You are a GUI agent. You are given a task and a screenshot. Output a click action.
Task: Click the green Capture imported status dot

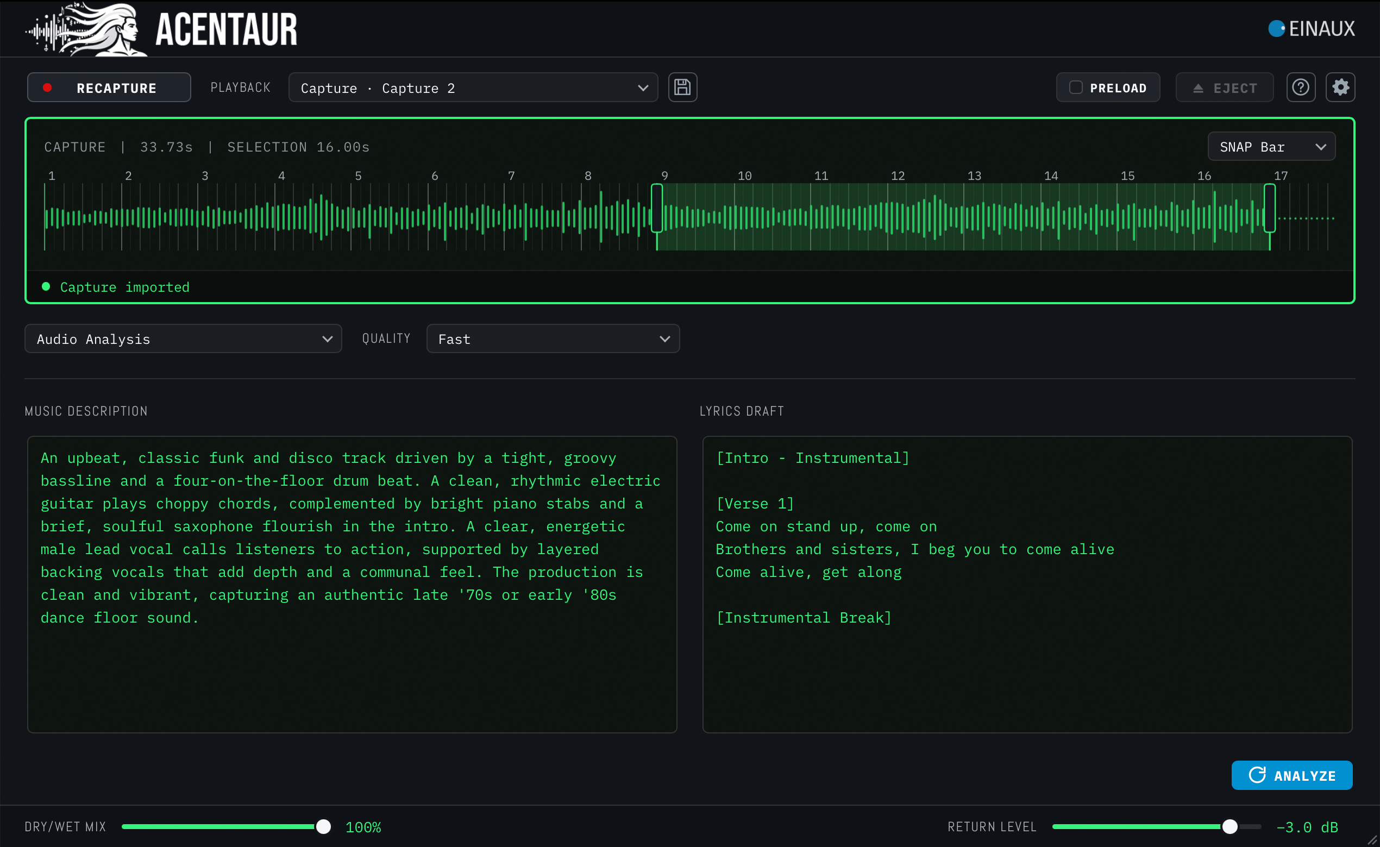tap(46, 287)
